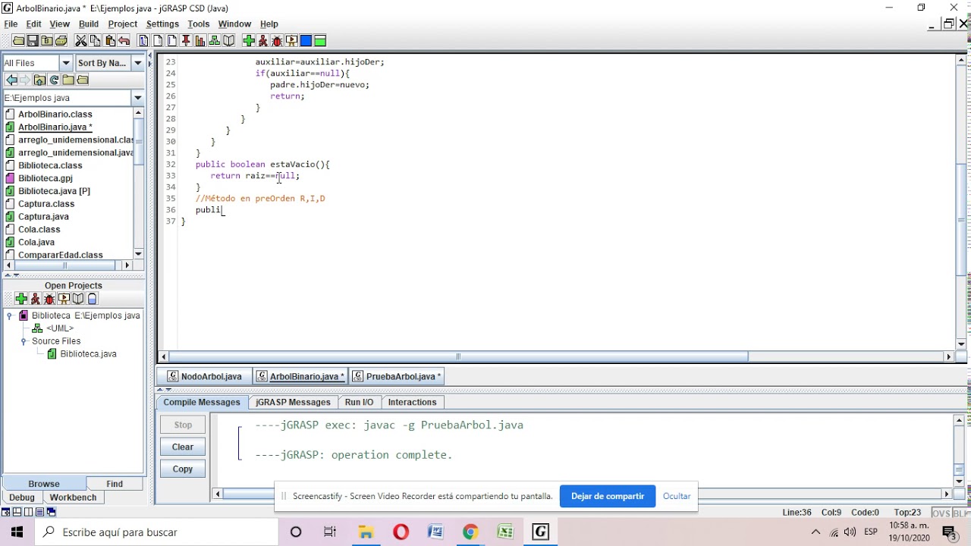Generate the UML diagram from the top toolbar icon

[x=214, y=41]
